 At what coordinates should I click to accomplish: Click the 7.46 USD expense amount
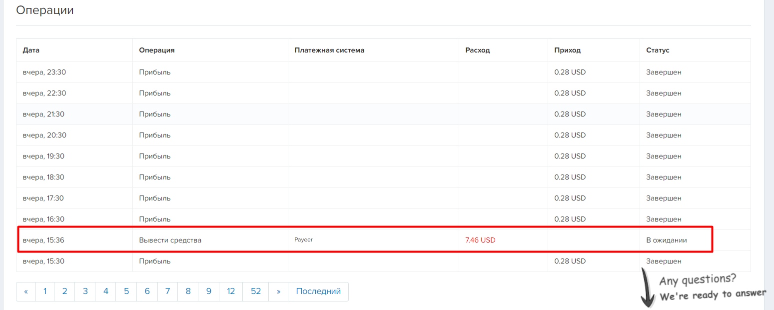[x=480, y=240]
